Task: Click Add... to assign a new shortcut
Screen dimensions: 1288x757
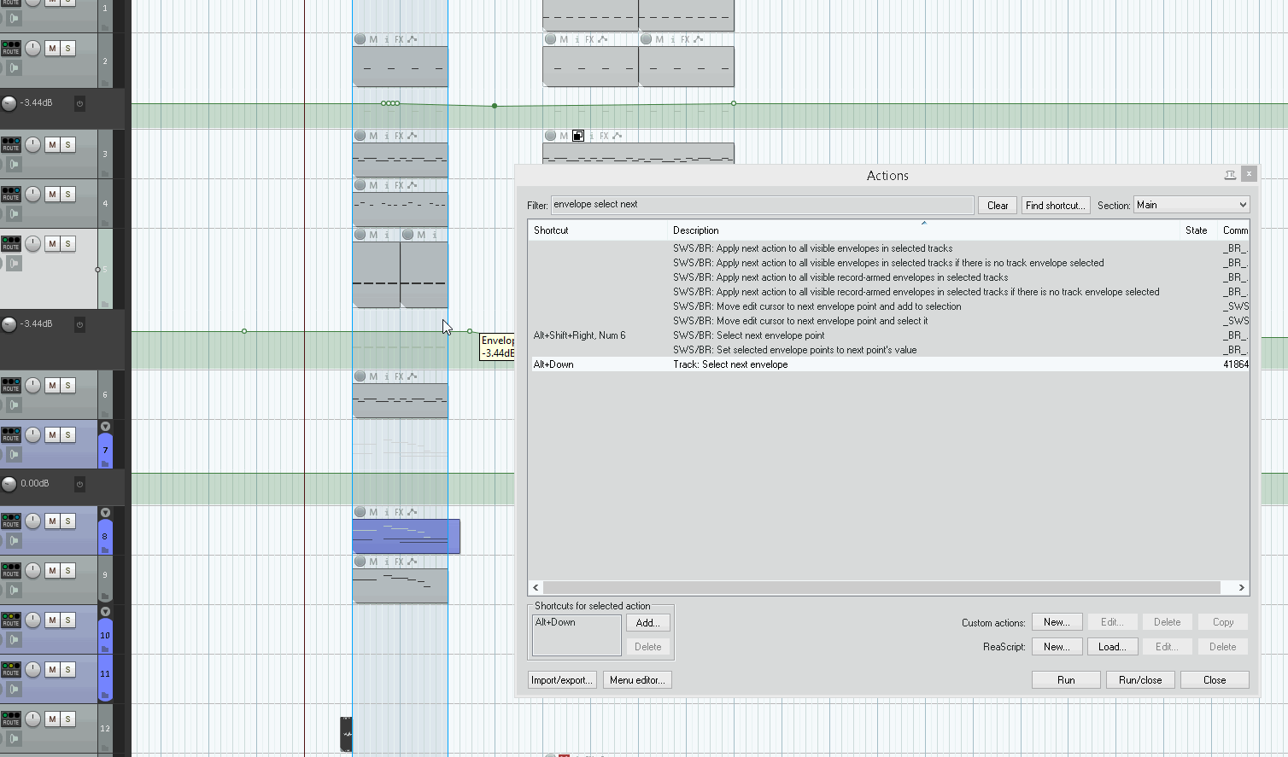Action: pyautogui.click(x=648, y=623)
